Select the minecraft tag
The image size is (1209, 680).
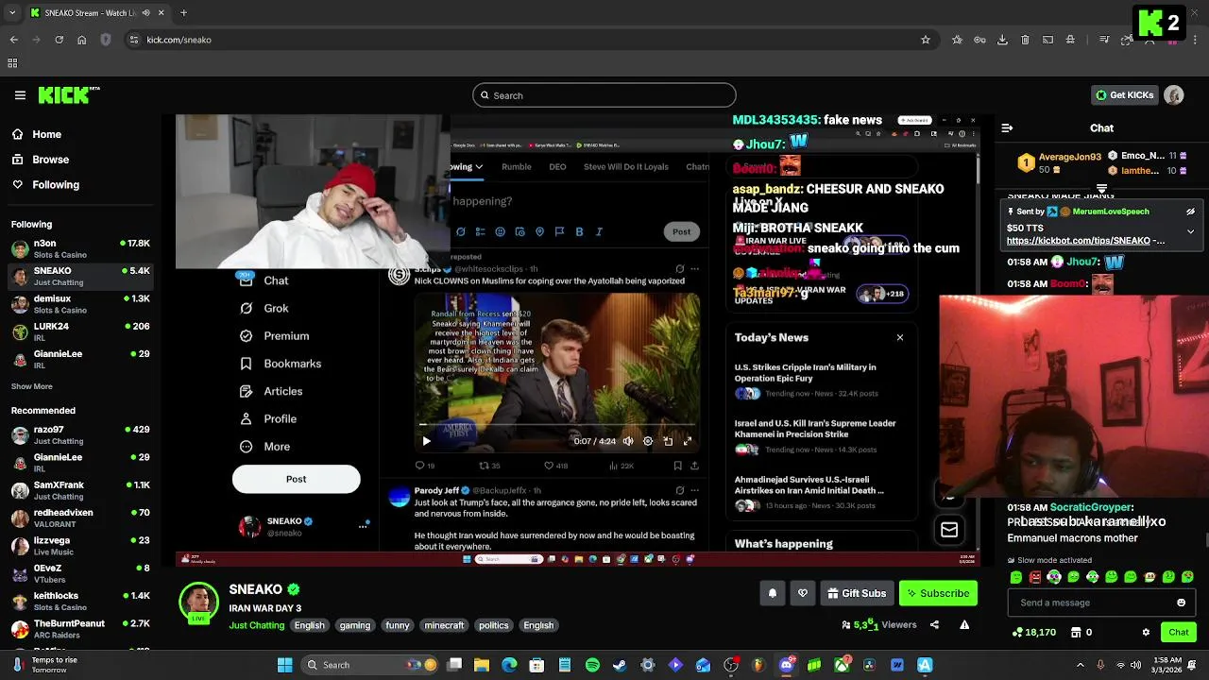tap(444, 625)
